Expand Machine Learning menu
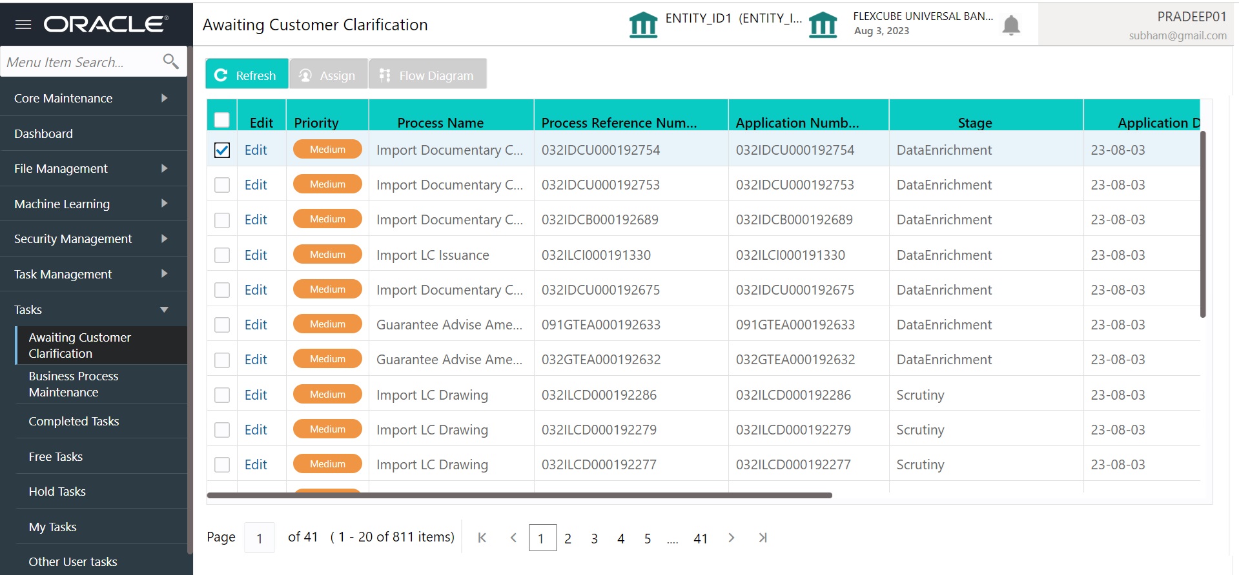The height and width of the screenshot is (575, 1239). pos(93,204)
